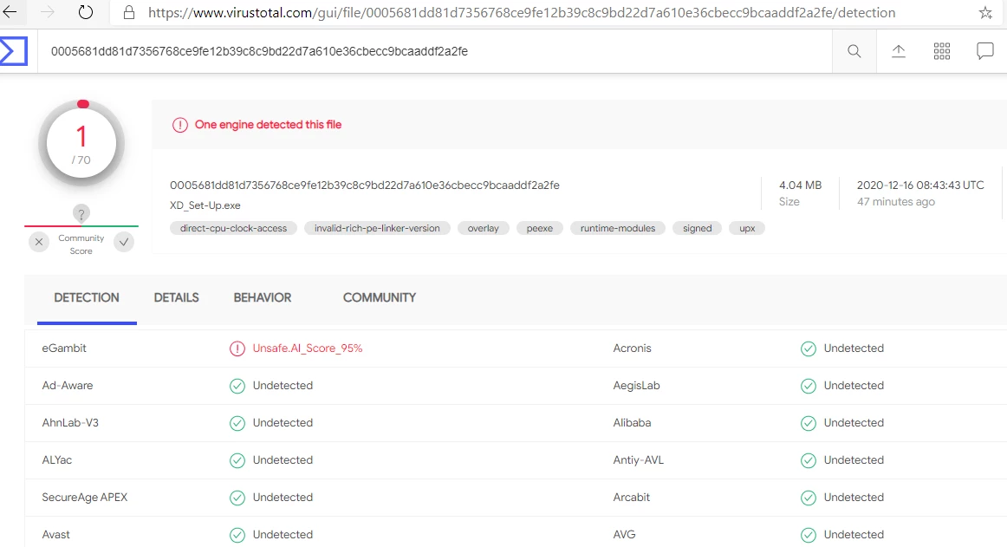
Task: Bookmark the page with the star icon
Action: 985,13
